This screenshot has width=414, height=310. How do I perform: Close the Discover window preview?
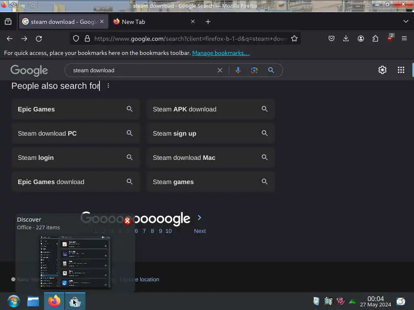coord(127,221)
